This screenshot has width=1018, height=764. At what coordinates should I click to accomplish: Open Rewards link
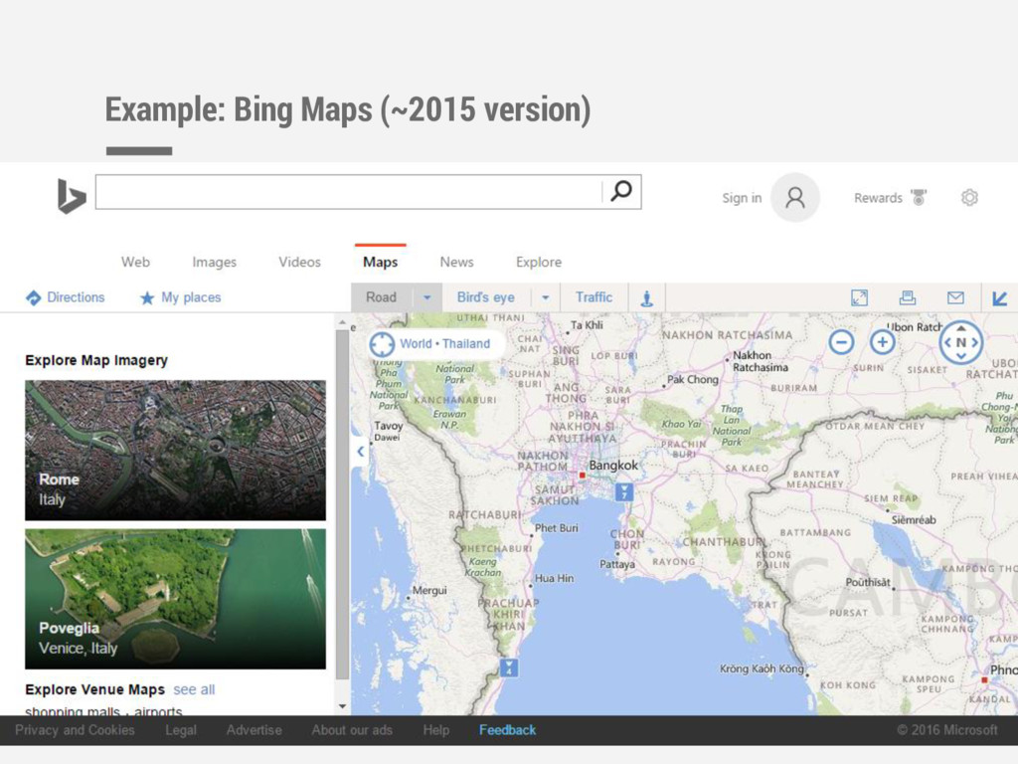coord(878,198)
